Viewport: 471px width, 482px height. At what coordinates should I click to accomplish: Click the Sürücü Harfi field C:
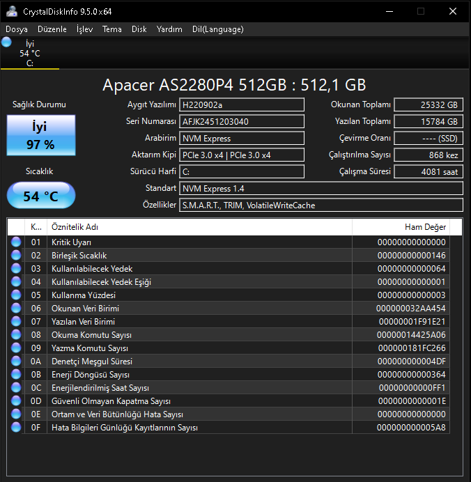click(x=242, y=171)
